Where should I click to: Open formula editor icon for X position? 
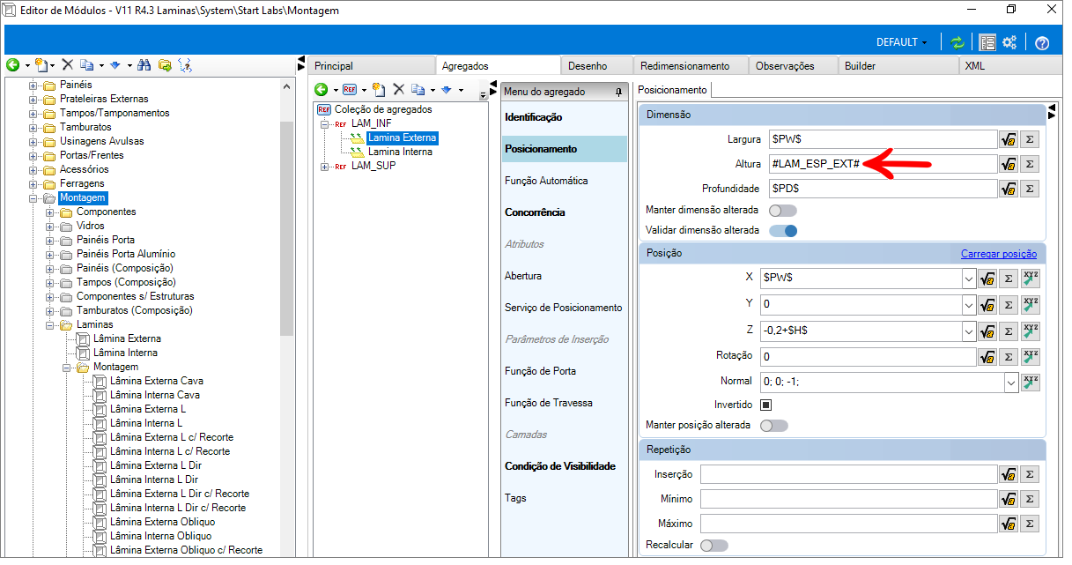coord(988,278)
